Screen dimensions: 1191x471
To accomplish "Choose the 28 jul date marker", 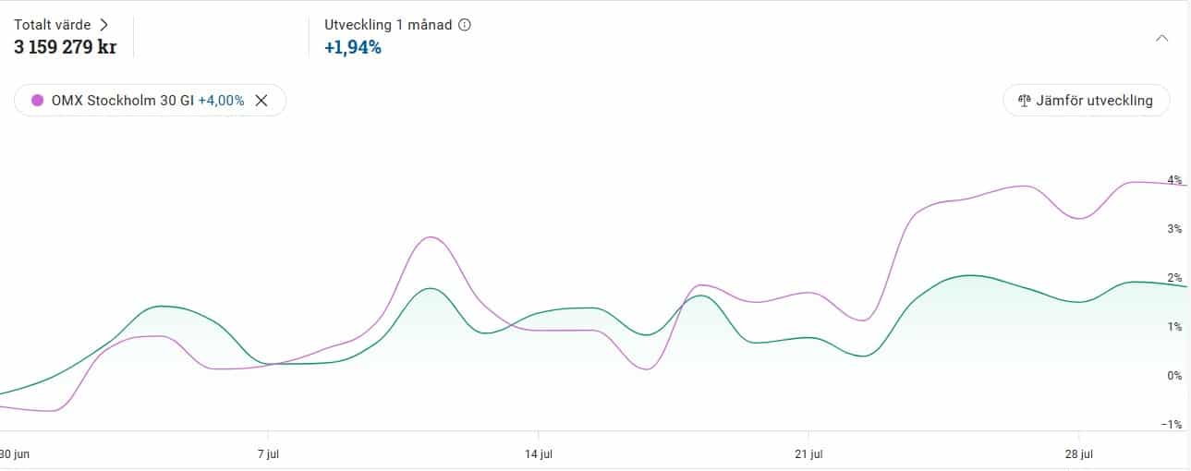I will pos(1079,453).
